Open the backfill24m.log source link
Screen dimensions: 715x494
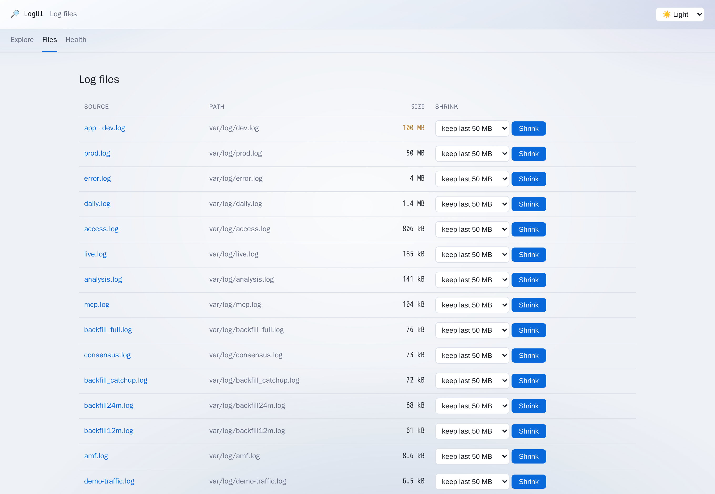click(x=108, y=405)
